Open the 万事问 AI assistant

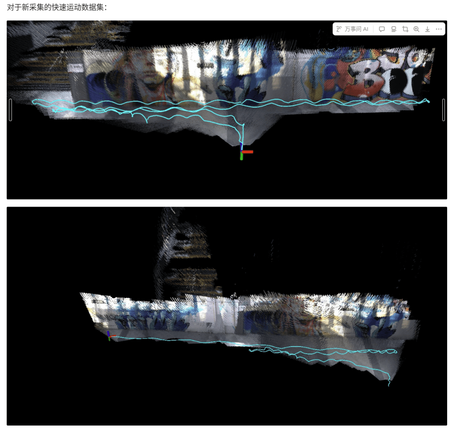point(352,29)
